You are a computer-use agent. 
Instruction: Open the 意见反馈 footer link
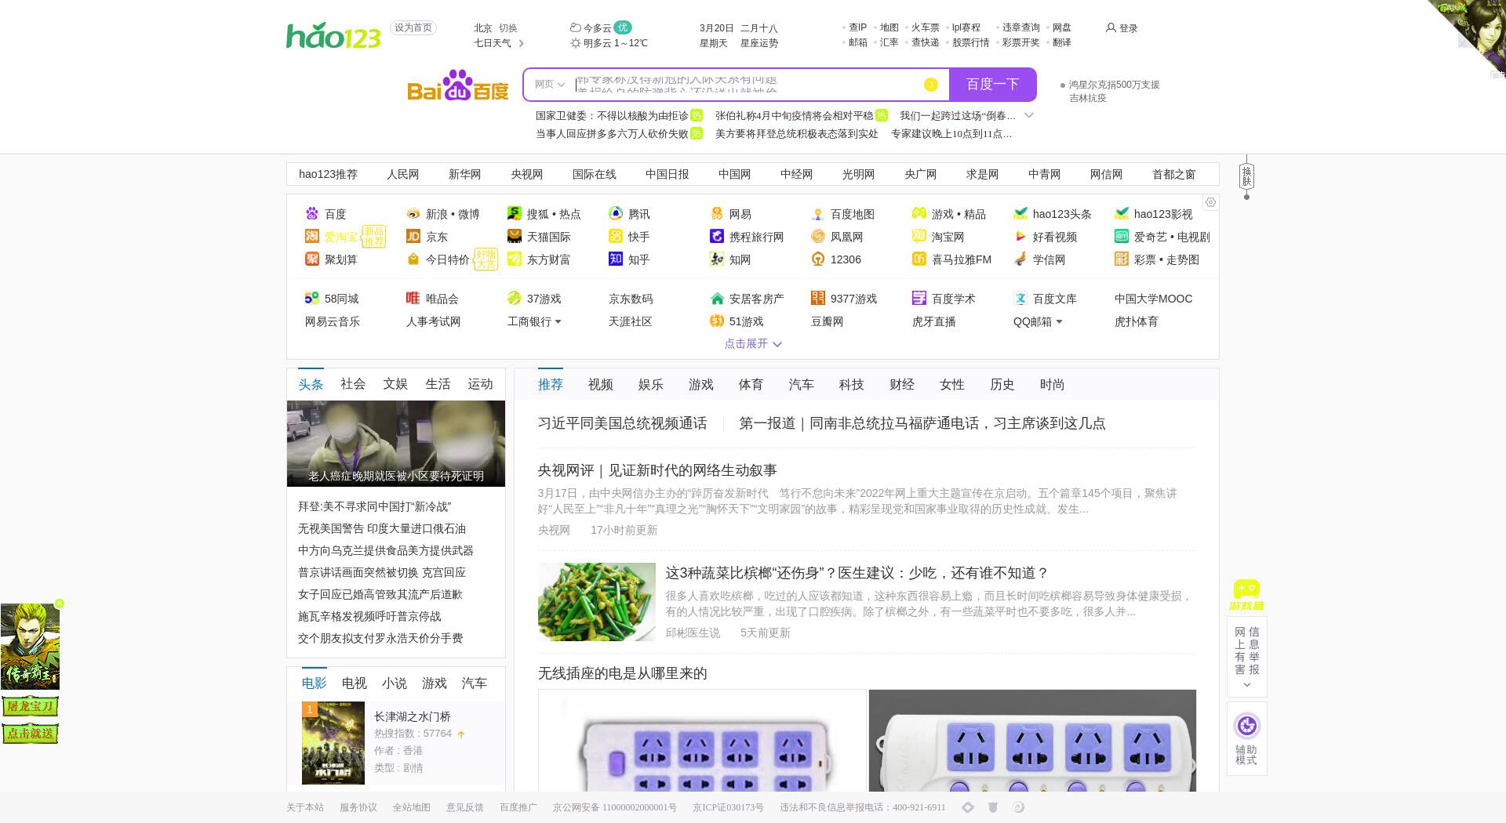click(x=465, y=807)
